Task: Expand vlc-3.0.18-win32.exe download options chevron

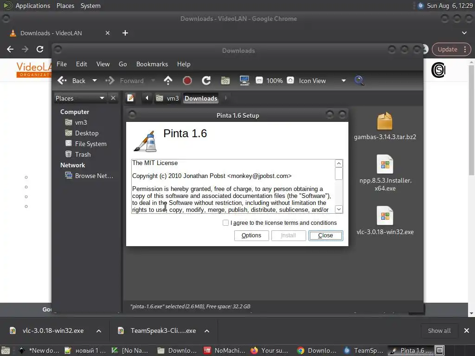Action: pyautogui.click(x=99, y=331)
